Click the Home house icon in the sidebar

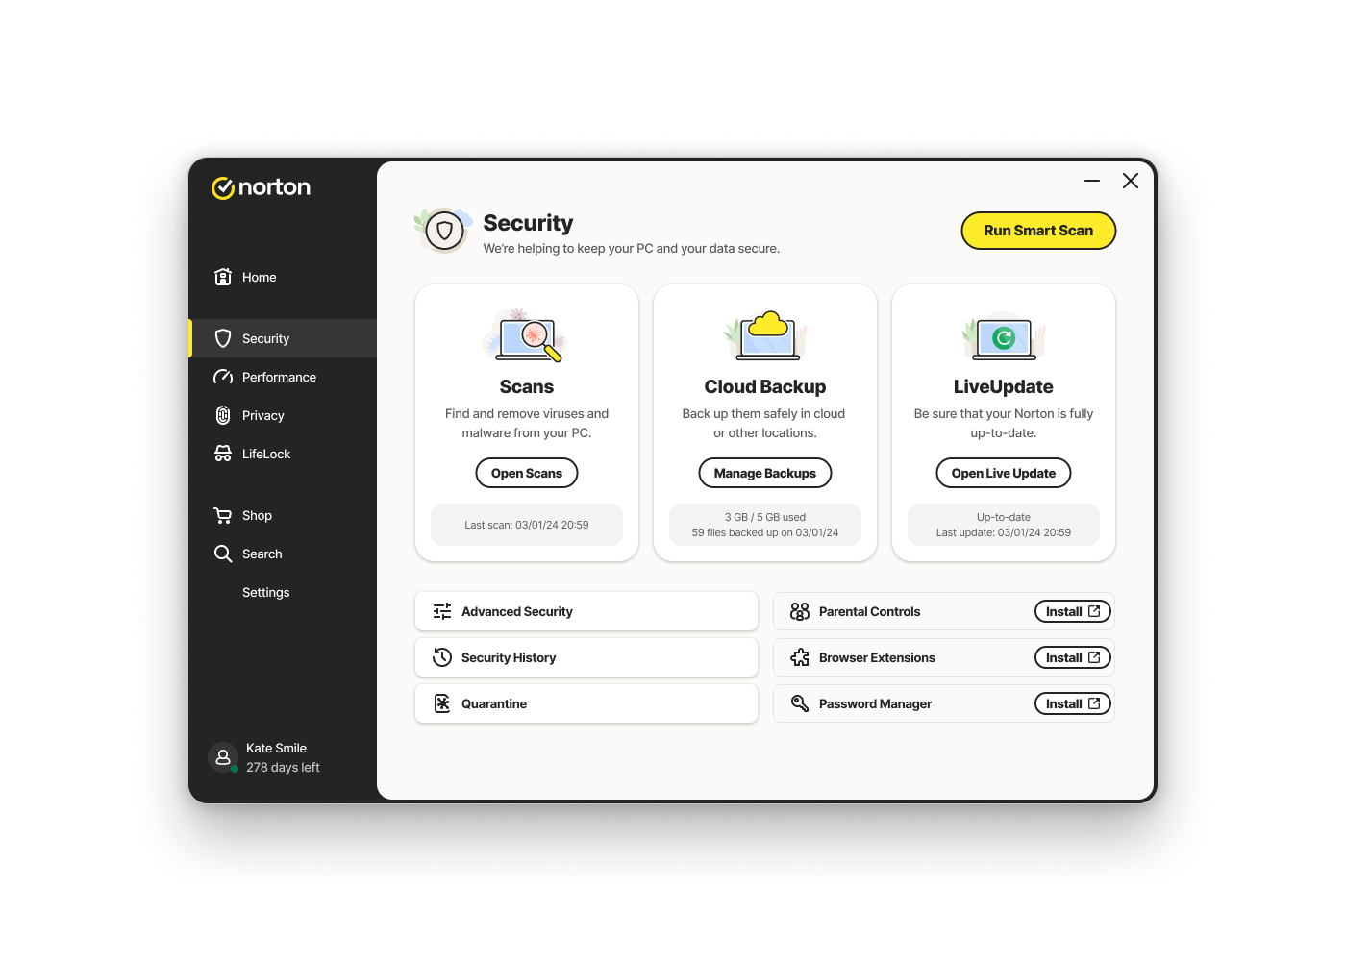tap(223, 277)
